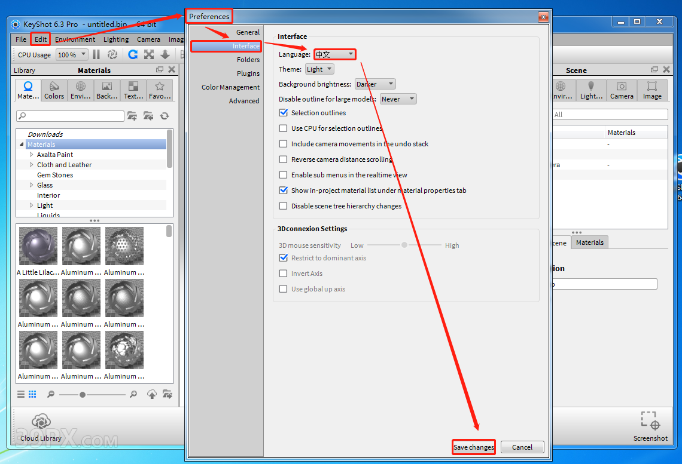The image size is (682, 464).
Task: Click the blue refresh render toolbar icon
Action: (x=133, y=54)
